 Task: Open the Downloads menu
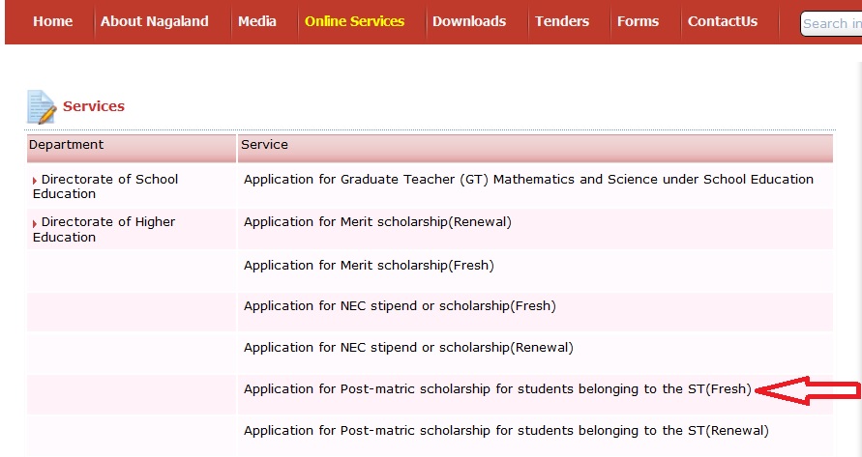(468, 21)
